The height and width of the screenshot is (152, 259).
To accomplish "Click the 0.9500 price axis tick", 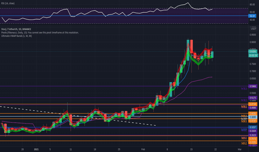I will (x=253, y=35).
